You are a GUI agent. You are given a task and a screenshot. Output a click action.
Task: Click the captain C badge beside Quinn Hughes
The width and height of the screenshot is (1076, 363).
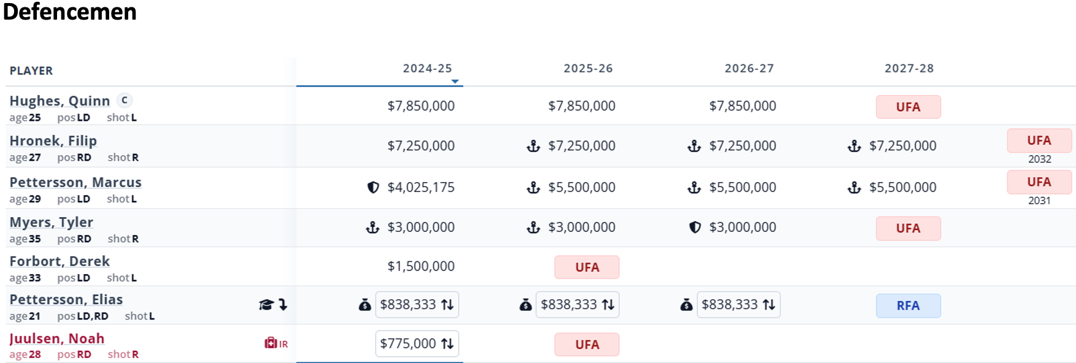125,100
